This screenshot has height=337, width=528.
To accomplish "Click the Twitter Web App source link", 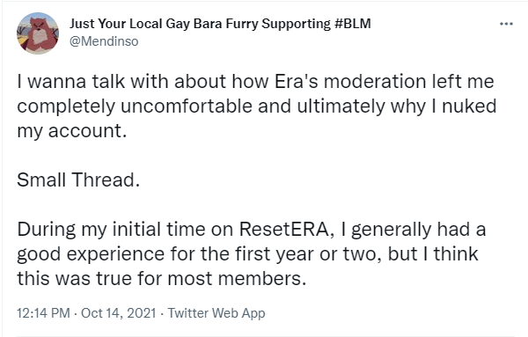I will point(216,313).
